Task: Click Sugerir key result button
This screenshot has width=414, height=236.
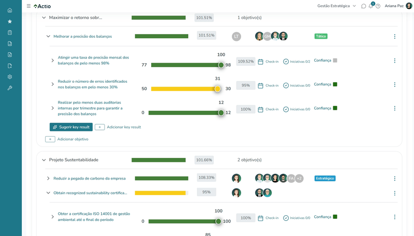Action: 71,127
